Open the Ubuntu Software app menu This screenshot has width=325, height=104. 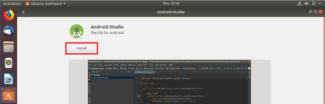pos(46,3)
